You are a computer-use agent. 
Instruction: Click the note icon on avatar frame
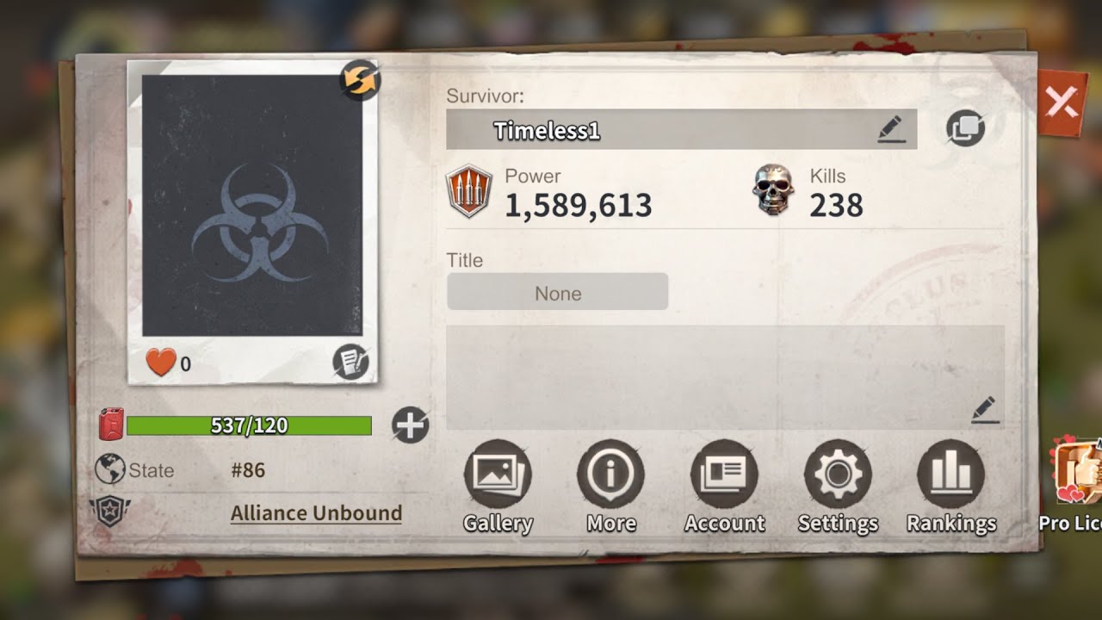(x=351, y=363)
